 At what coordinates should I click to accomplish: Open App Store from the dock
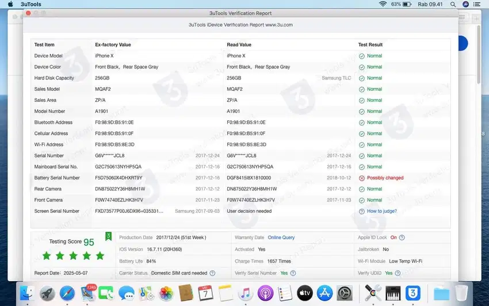[324, 293]
